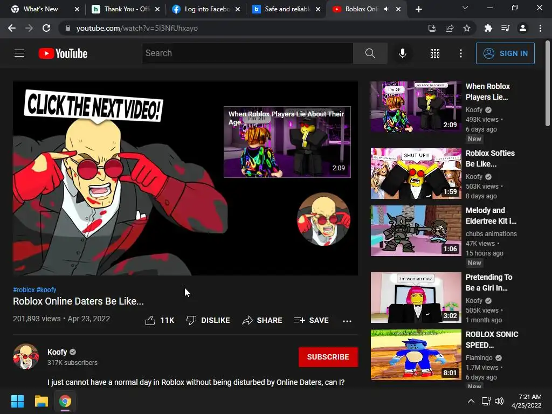Image resolution: width=552 pixels, height=414 pixels.
Task: Open the #roblox hashtag link
Action: [24, 289]
